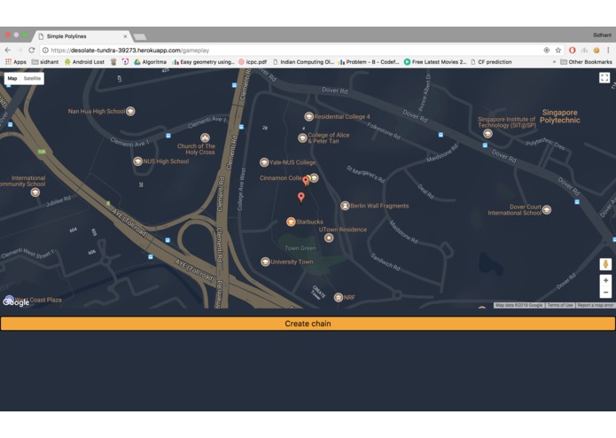Zoom in the map with plus button
The width and height of the screenshot is (616, 438).
click(605, 280)
